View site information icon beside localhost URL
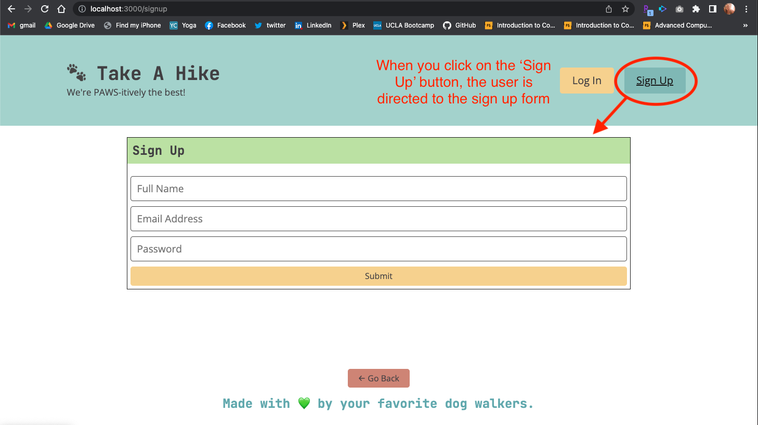This screenshot has height=425, width=758. [x=82, y=9]
